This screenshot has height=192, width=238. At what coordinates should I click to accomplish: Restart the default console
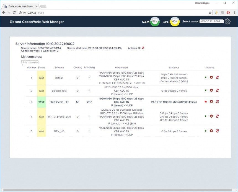click(217, 77)
